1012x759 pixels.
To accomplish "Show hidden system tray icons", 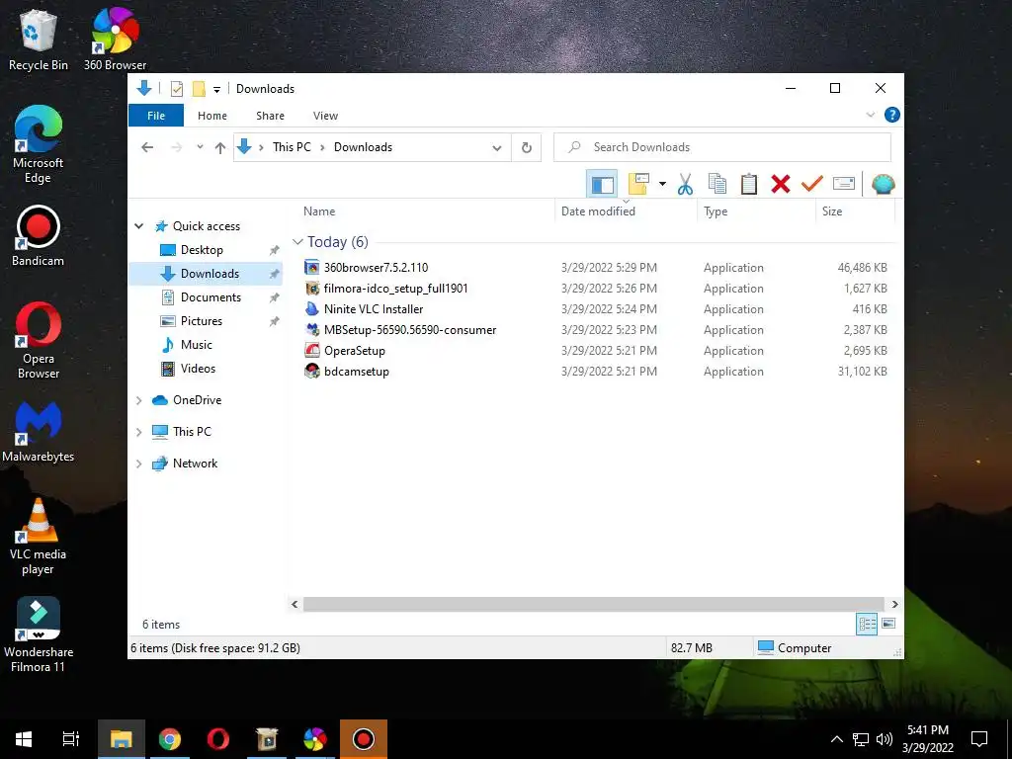I will 836,739.
